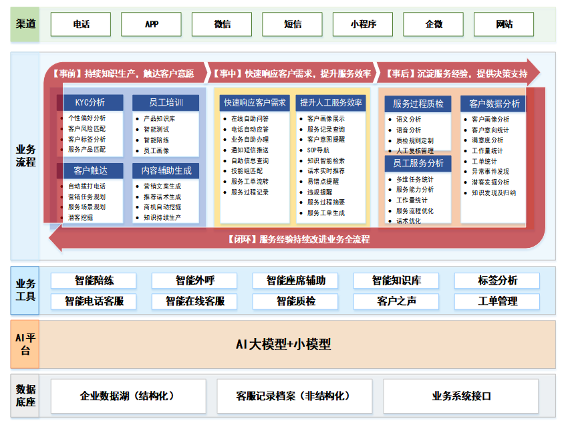This screenshot has height=421, width=562.
Task: Click the 客户之声 tool box
Action: pos(396,301)
